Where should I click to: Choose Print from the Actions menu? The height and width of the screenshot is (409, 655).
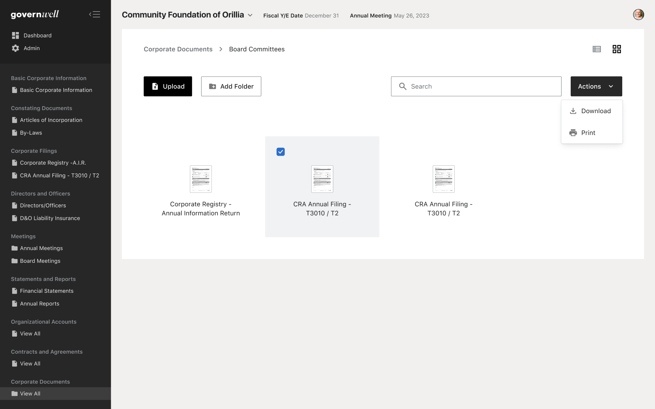pos(588,133)
